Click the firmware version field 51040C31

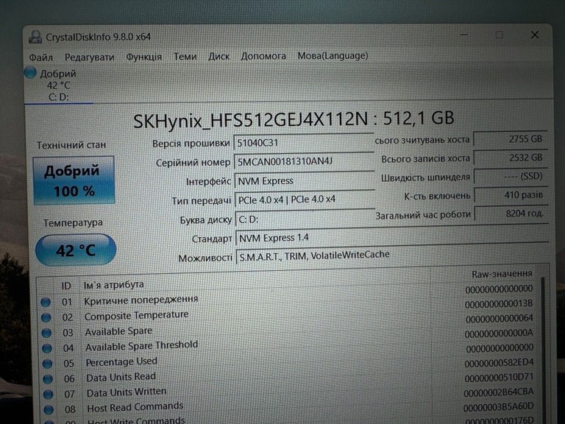pyautogui.click(x=304, y=143)
